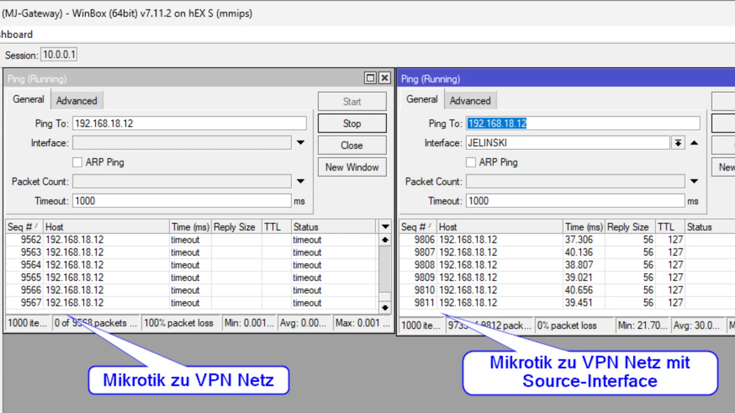735x413 pixels.
Task: Click right Ping (Running) title bar
Action: [567, 79]
